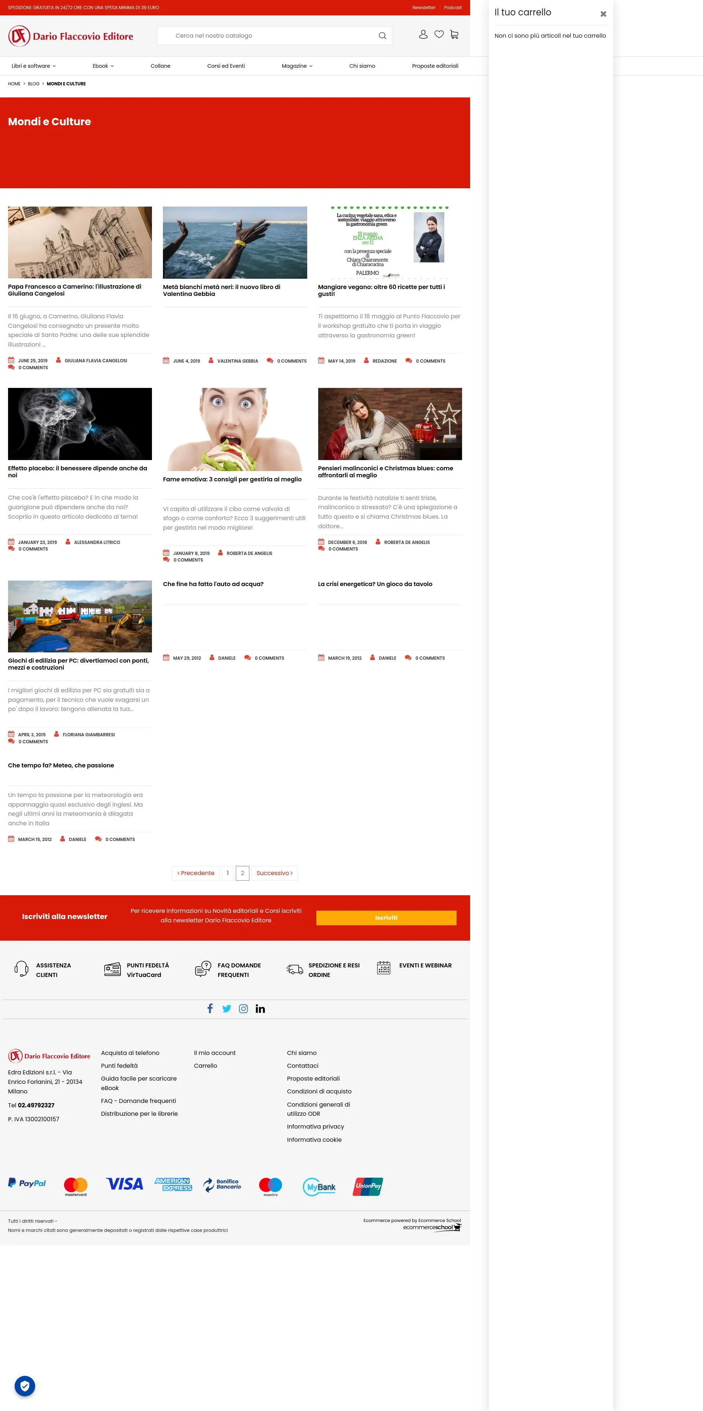Click the footer Dario Flaccovio Editore logo
703x1411 pixels.
point(49,1056)
